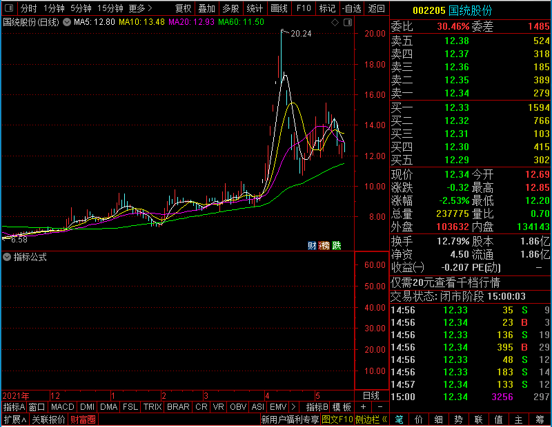Click the 返回 back button
Viewport: 552px width, 427px height.
click(x=376, y=8)
